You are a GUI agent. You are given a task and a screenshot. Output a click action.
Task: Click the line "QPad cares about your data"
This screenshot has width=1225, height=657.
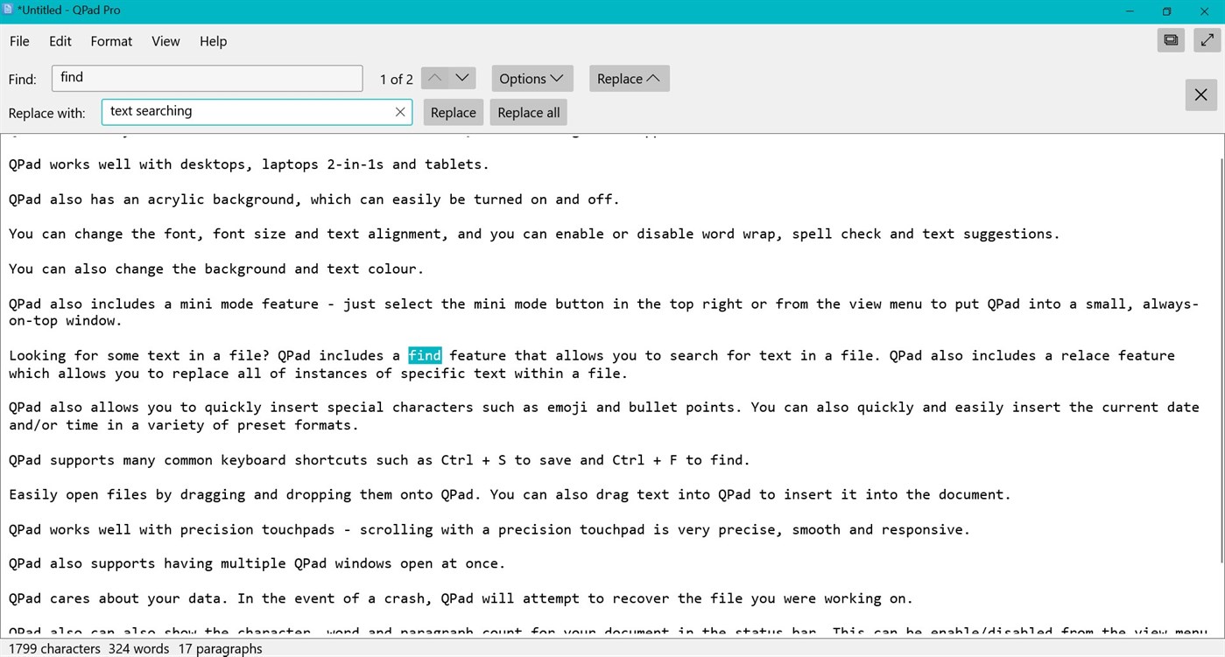point(461,598)
